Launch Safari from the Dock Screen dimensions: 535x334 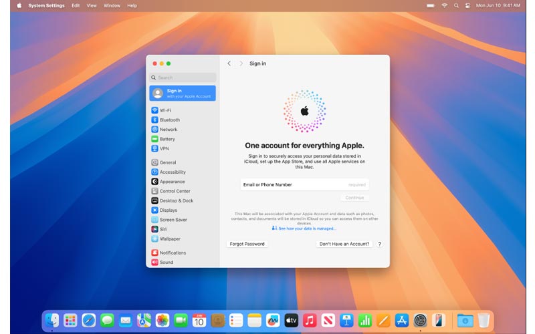point(89,321)
